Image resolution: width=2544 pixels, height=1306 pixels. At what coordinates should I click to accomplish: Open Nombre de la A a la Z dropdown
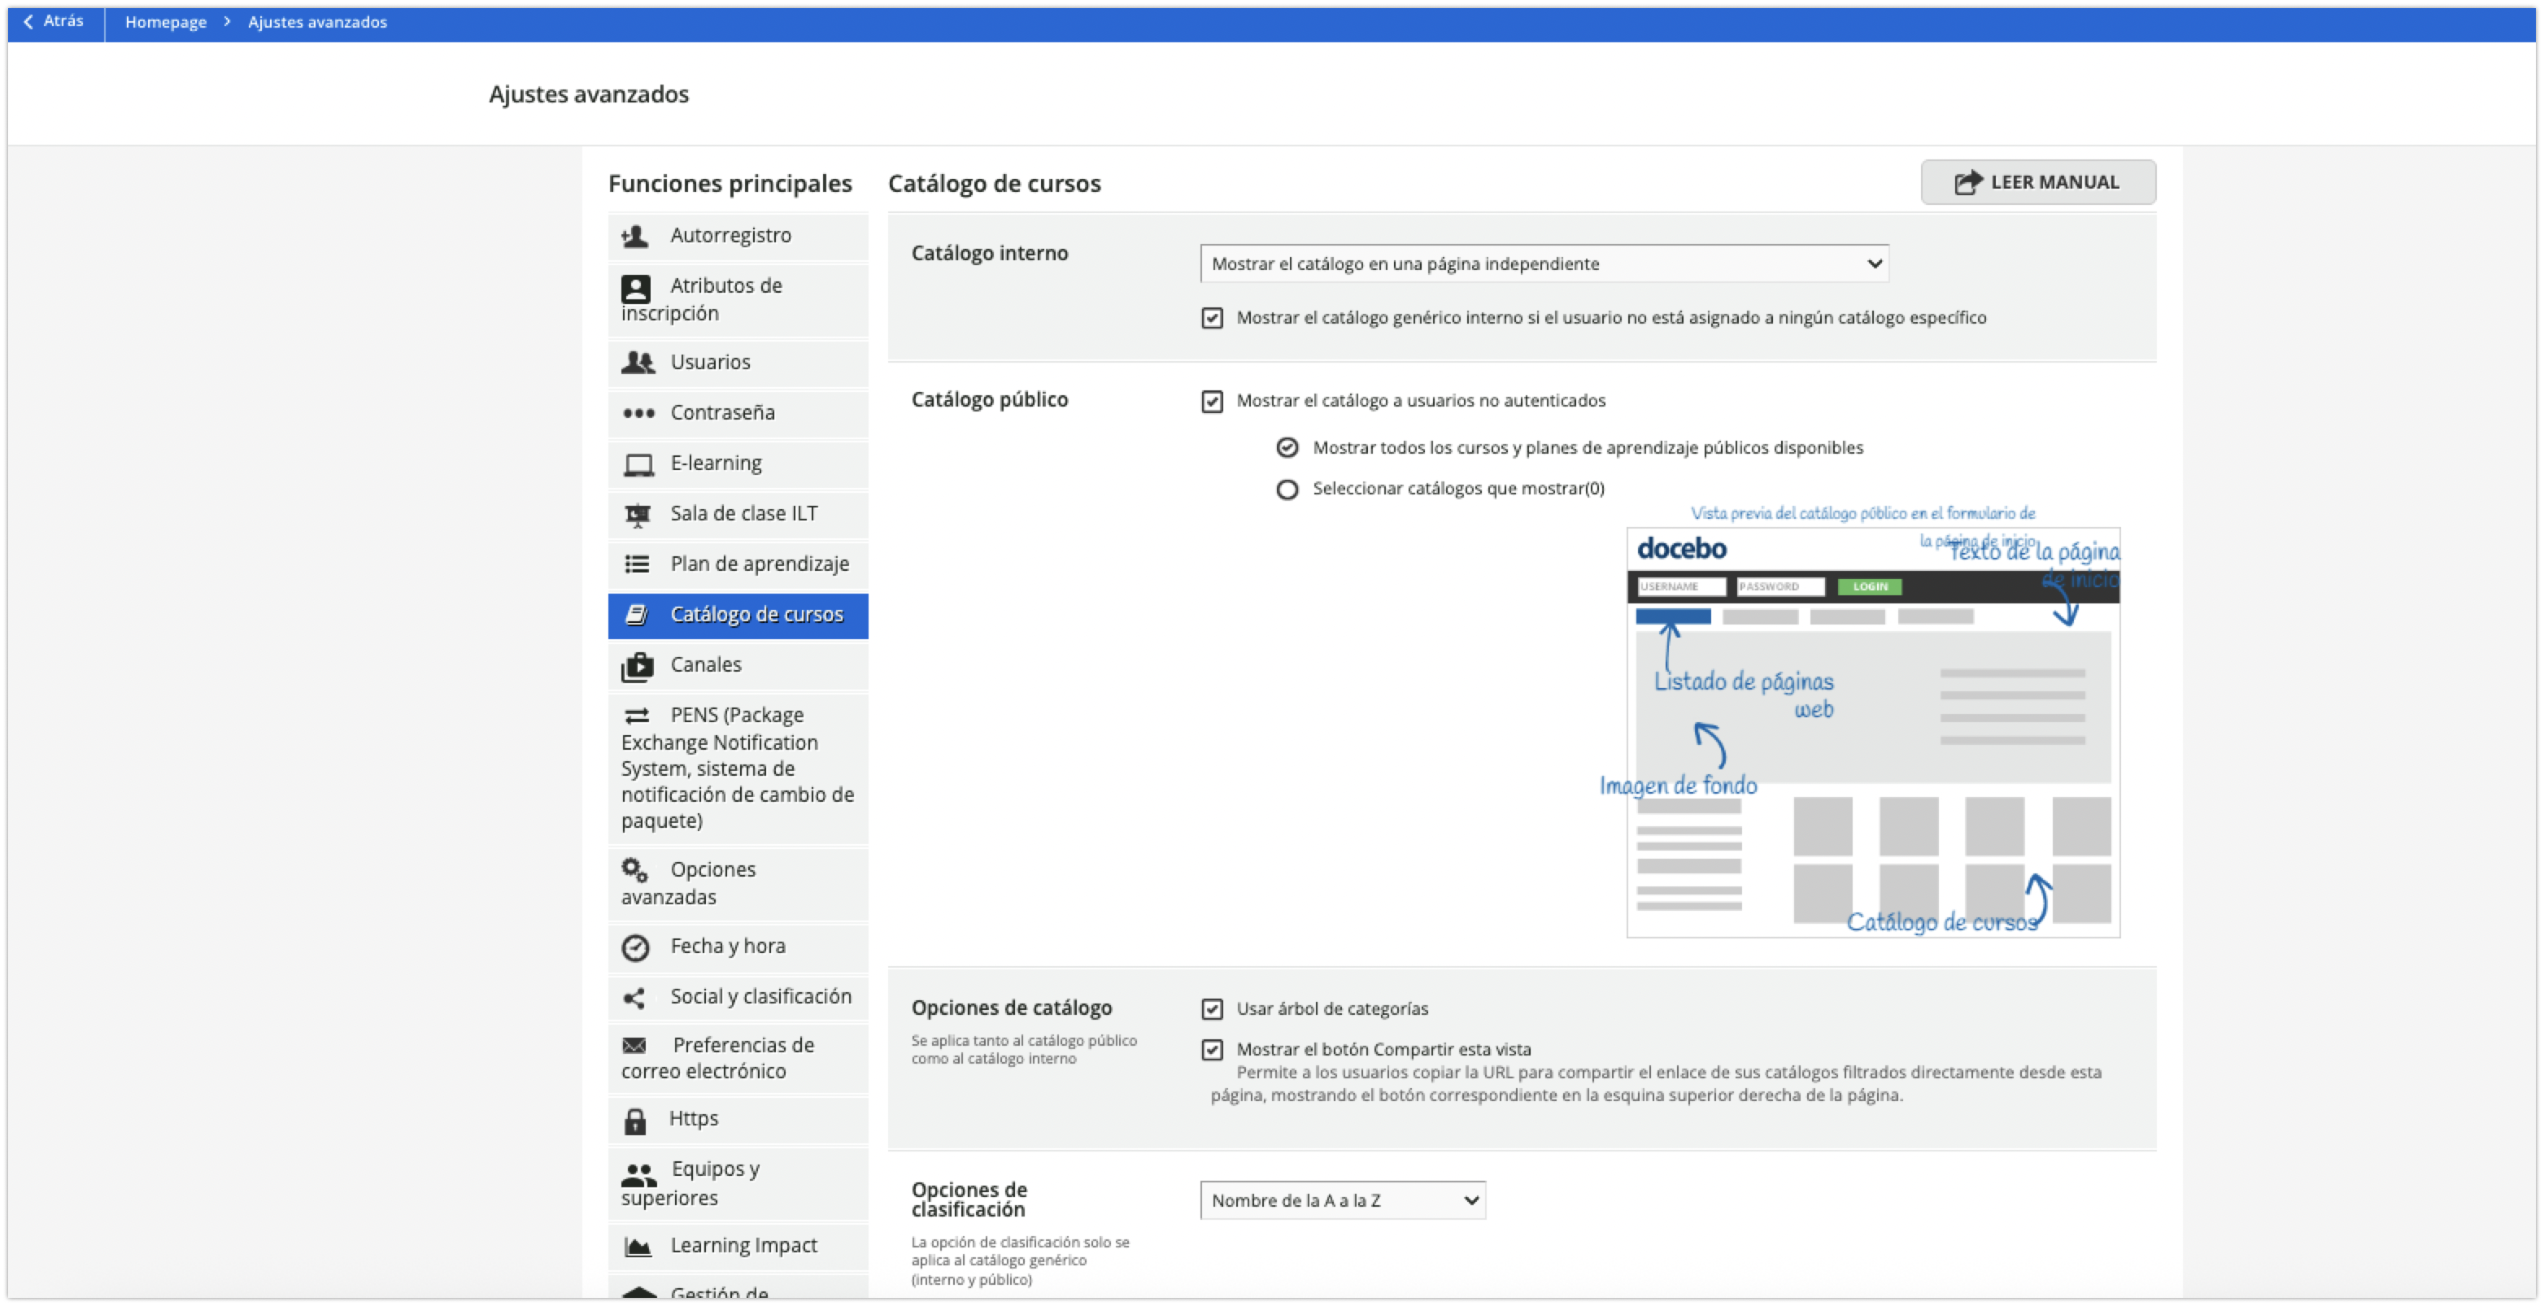(1342, 1200)
